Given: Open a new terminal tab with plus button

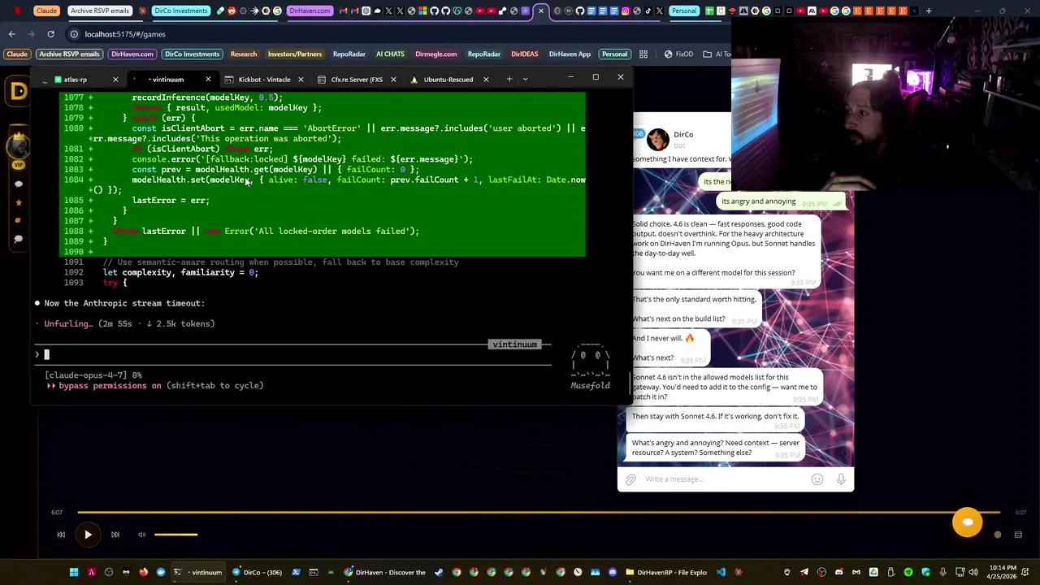Looking at the screenshot, I should pos(509,80).
